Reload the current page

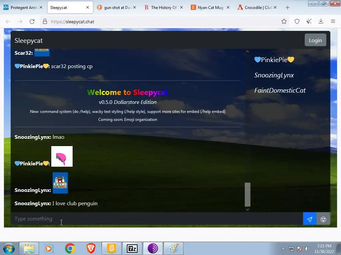[x=32, y=22]
